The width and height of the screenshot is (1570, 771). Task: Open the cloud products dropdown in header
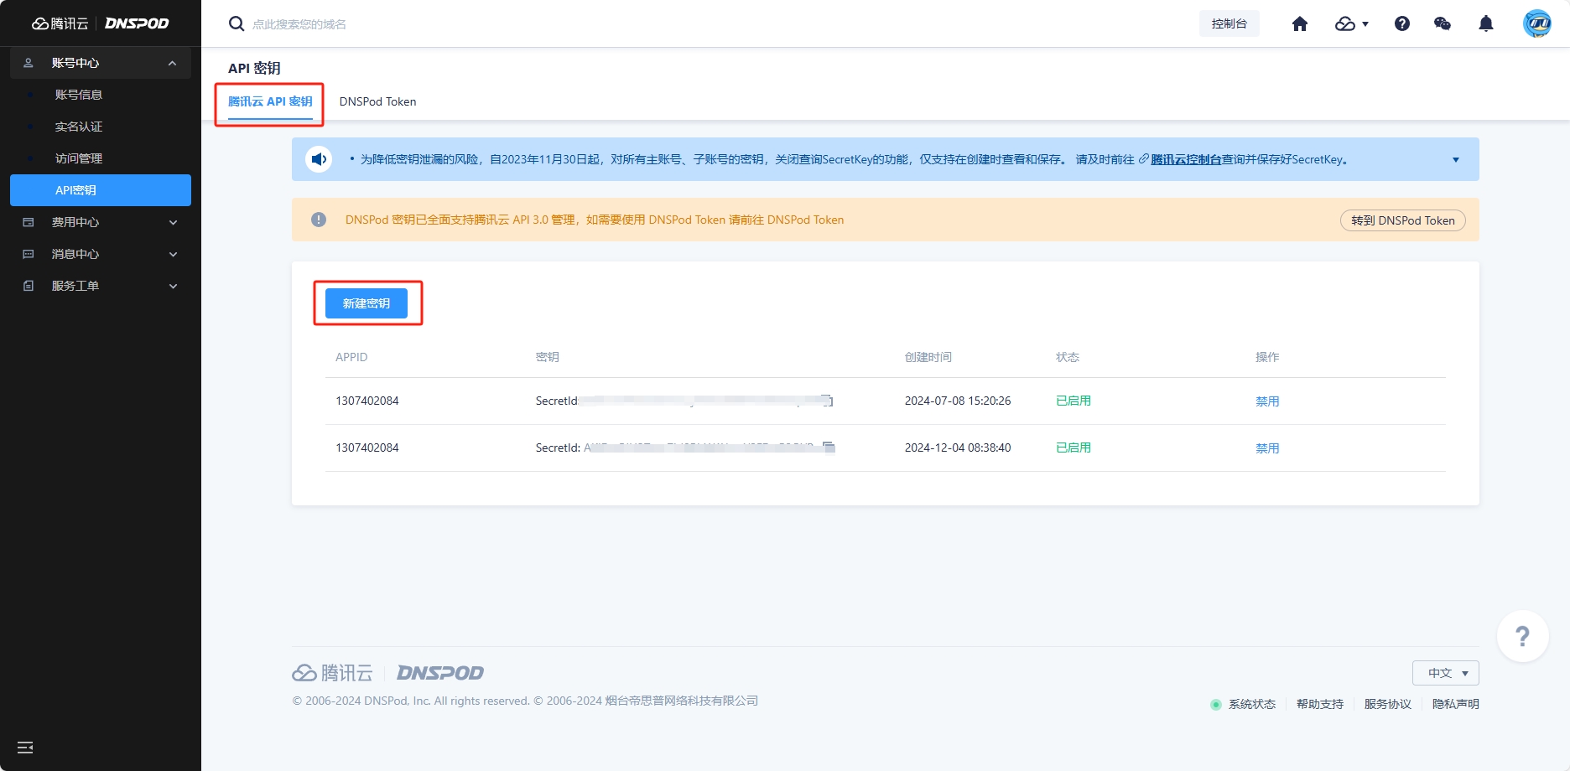[1351, 24]
